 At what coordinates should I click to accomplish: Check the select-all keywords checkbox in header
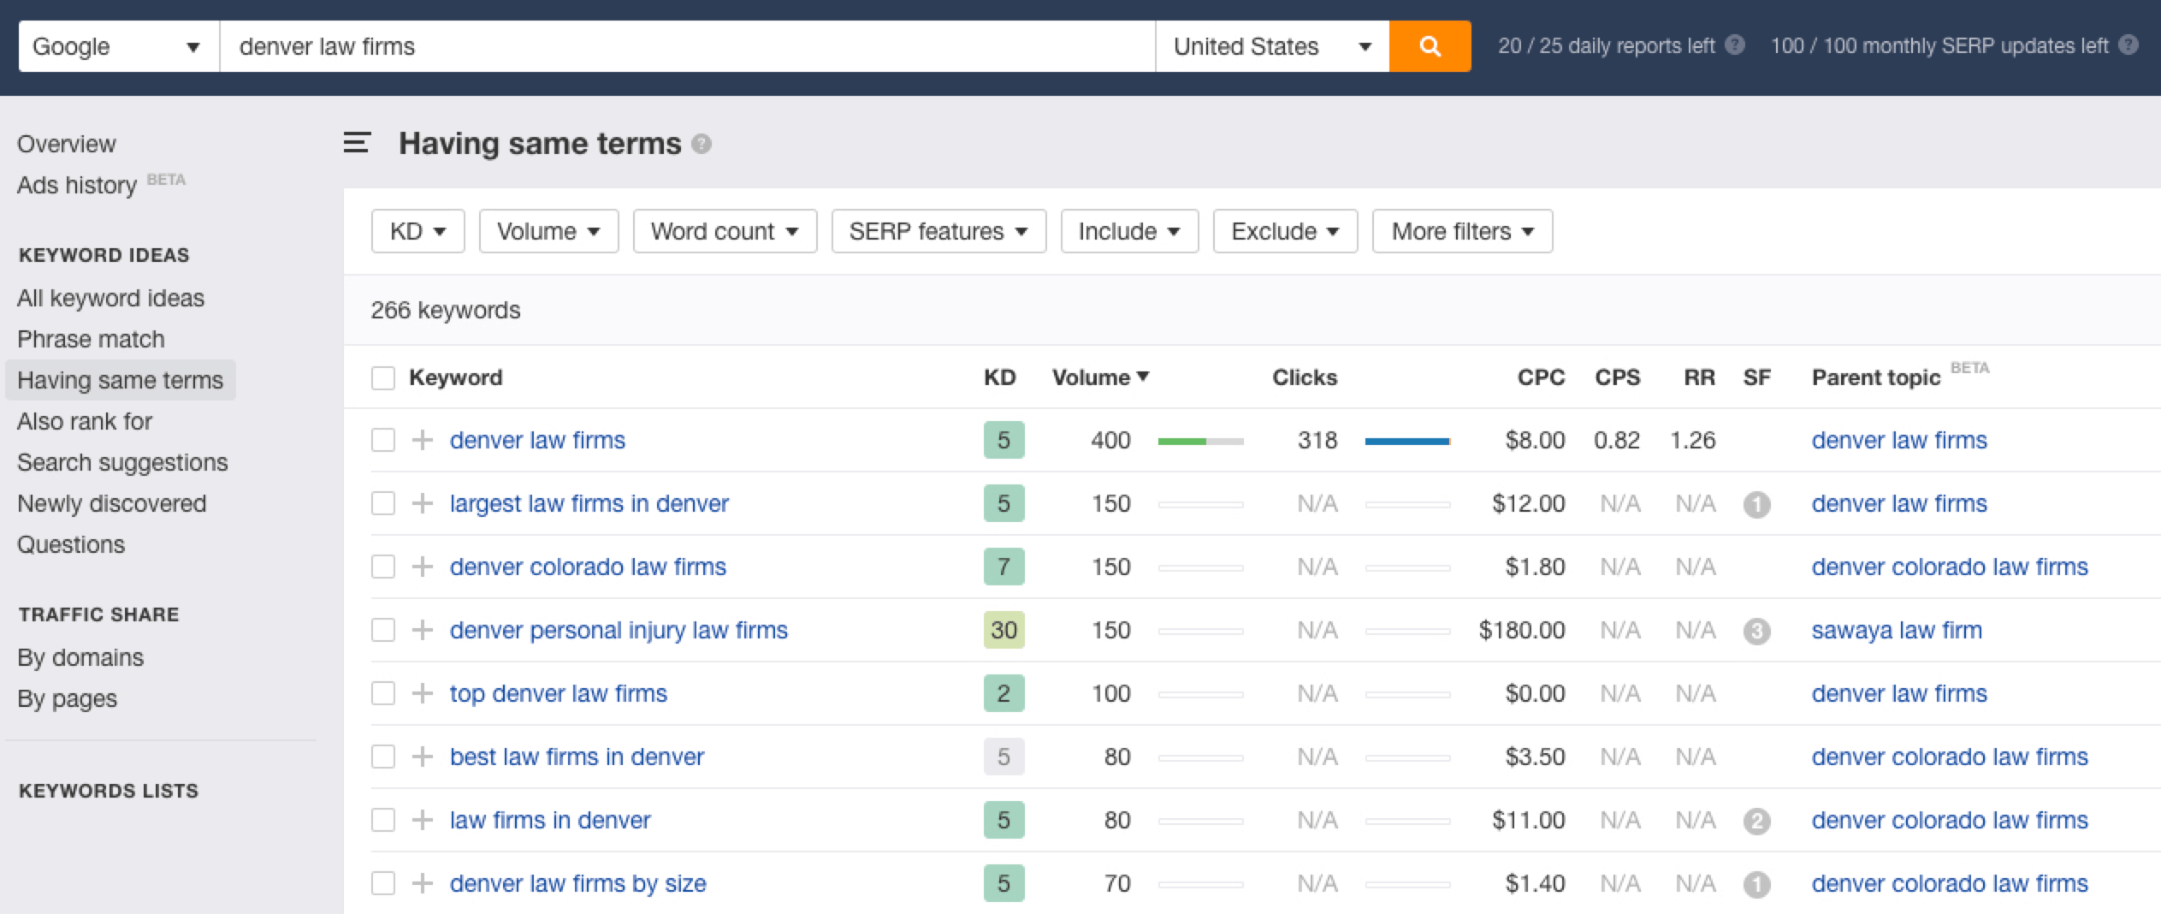[383, 377]
